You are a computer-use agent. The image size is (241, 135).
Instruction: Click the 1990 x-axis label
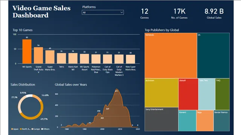(84, 129)
